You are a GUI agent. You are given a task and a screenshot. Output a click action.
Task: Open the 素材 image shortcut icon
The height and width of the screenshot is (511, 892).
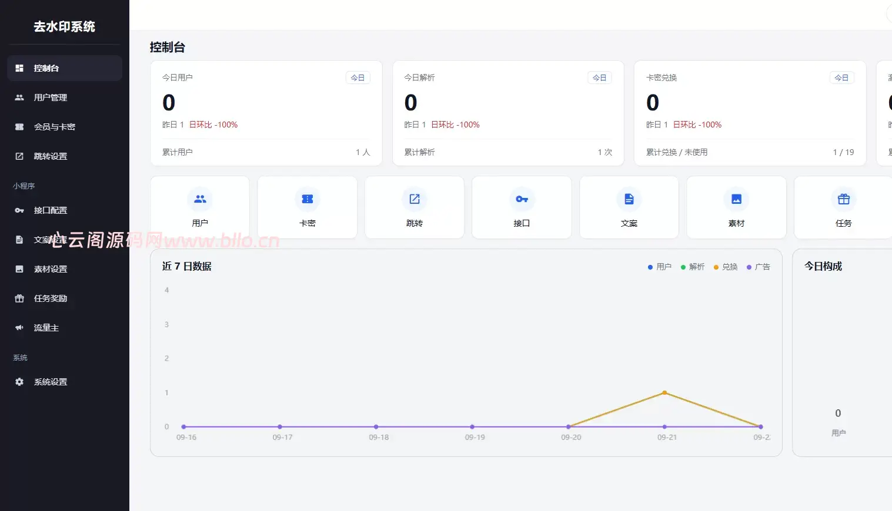click(736, 199)
